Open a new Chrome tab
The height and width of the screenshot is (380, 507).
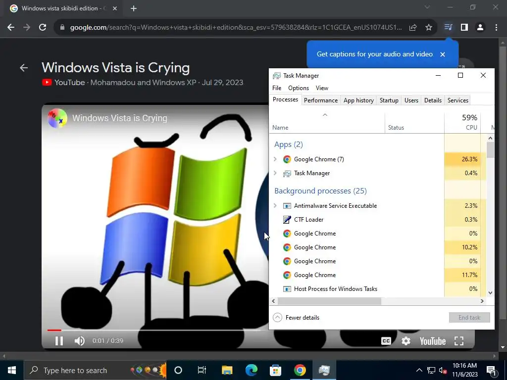(134, 8)
